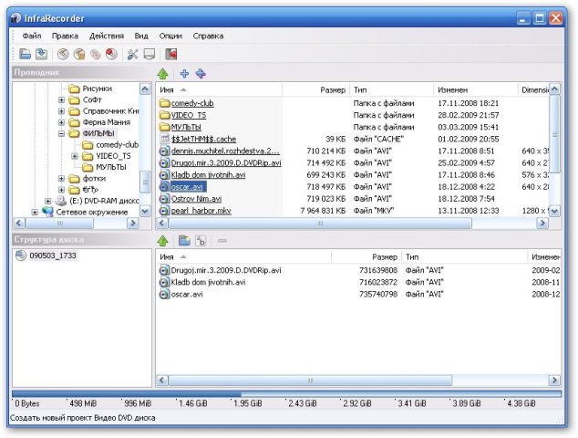Select the comedy-club folder in file list
The width and height of the screenshot is (578, 438).
[x=192, y=103]
